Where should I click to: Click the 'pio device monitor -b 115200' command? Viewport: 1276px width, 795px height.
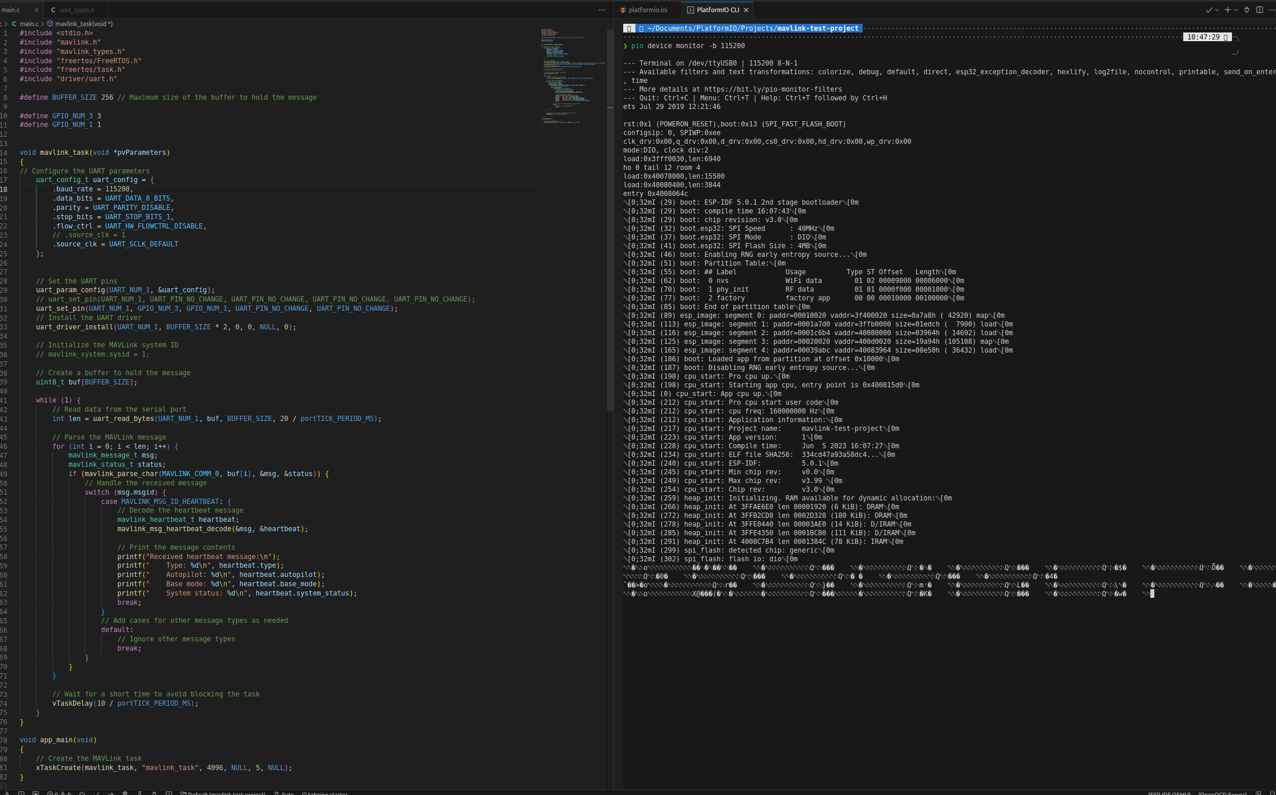coord(688,46)
